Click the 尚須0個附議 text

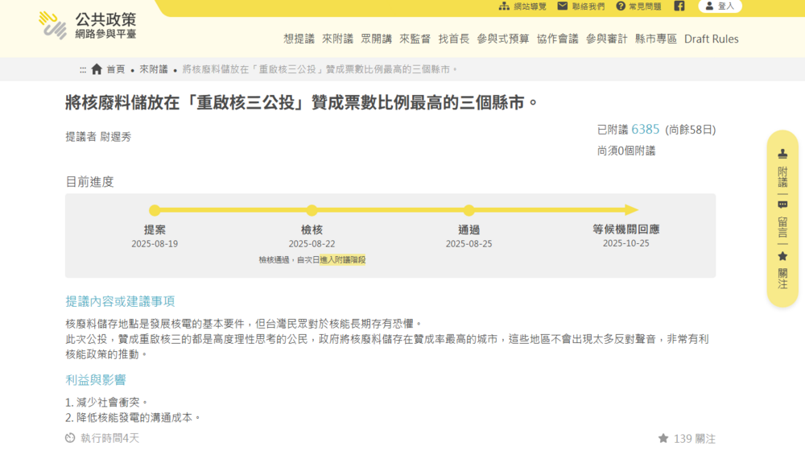tap(626, 151)
